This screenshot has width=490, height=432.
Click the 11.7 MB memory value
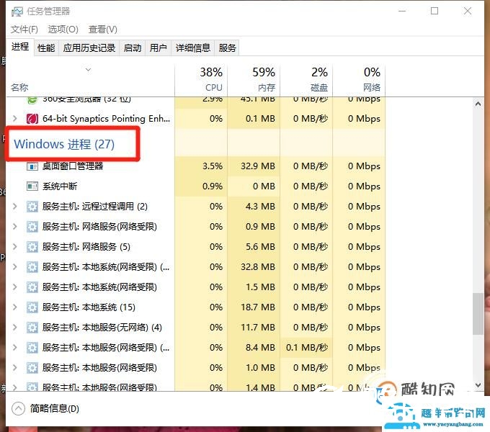(x=258, y=328)
